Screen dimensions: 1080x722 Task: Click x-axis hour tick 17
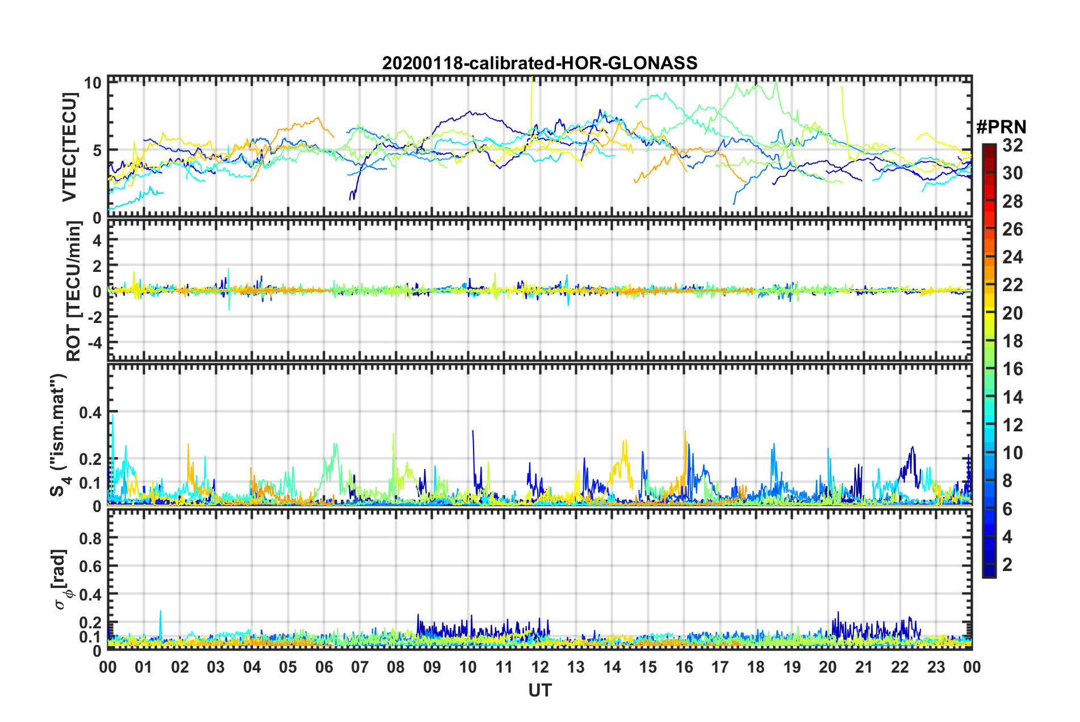(x=720, y=667)
